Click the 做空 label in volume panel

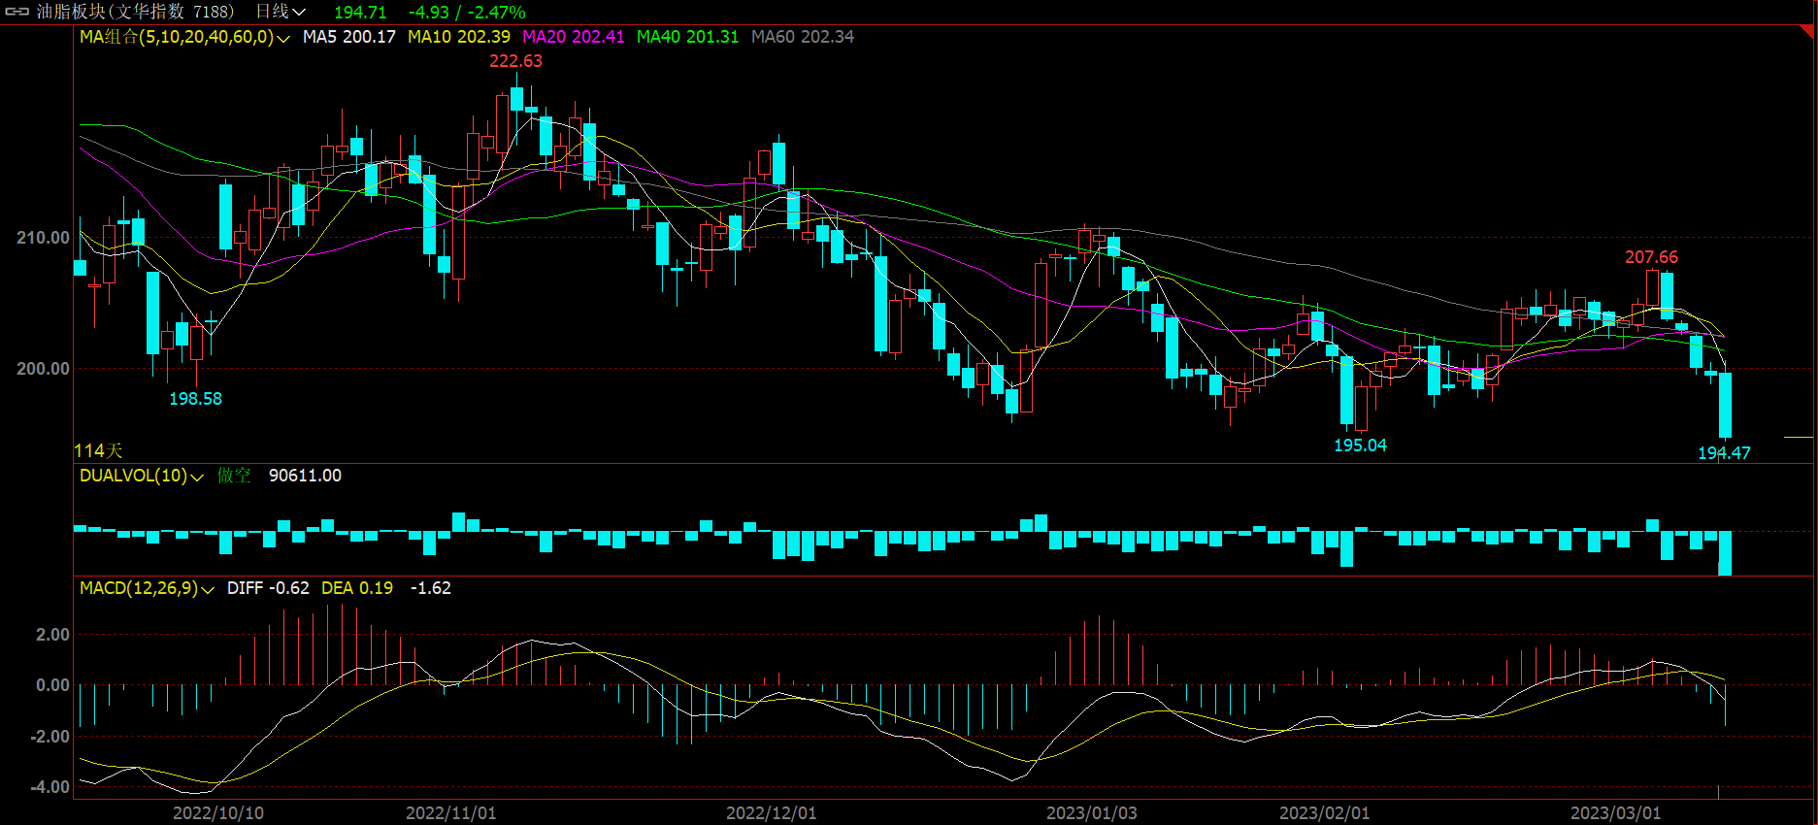pyautogui.click(x=234, y=476)
